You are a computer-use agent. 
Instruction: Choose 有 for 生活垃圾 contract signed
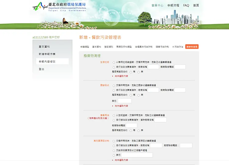pyautogui.click(x=131, y=72)
